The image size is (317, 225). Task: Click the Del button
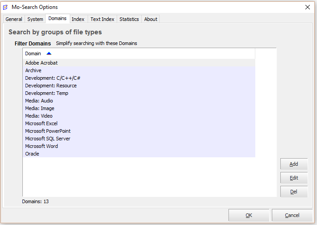294,192
